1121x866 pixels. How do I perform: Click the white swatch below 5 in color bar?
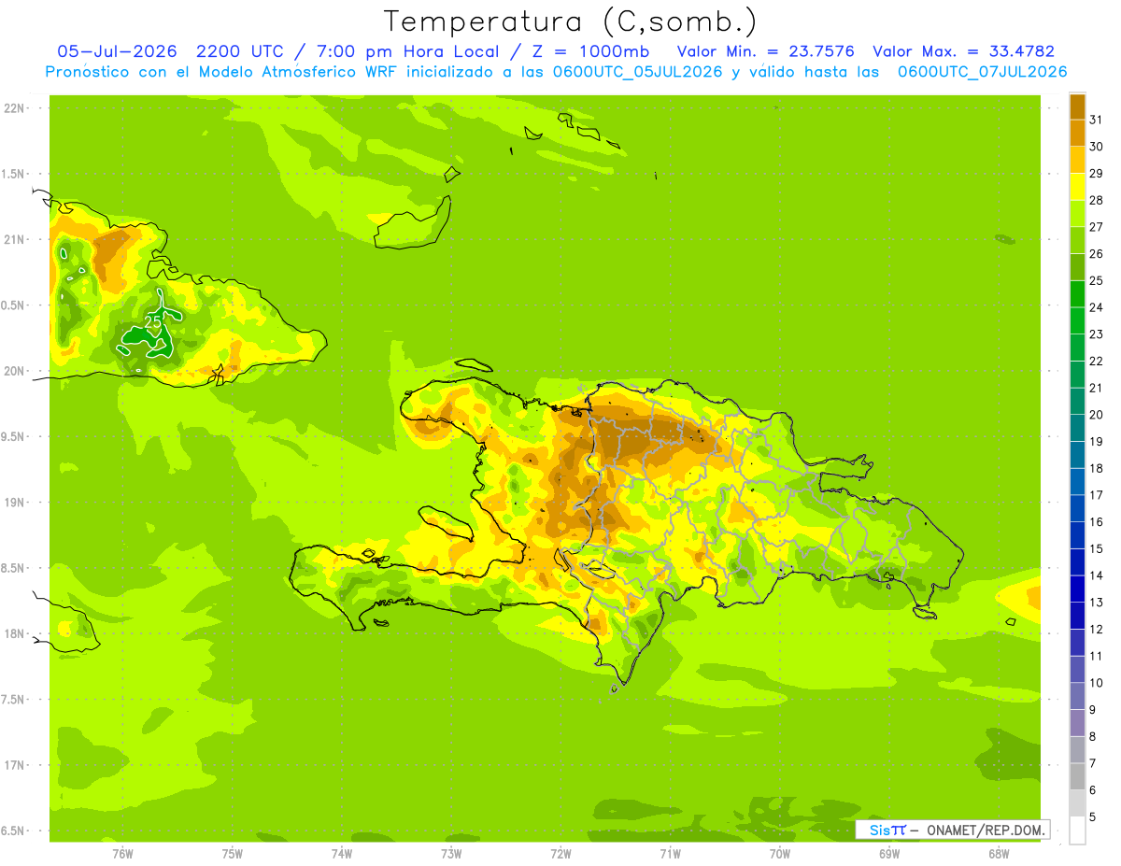tap(1077, 831)
